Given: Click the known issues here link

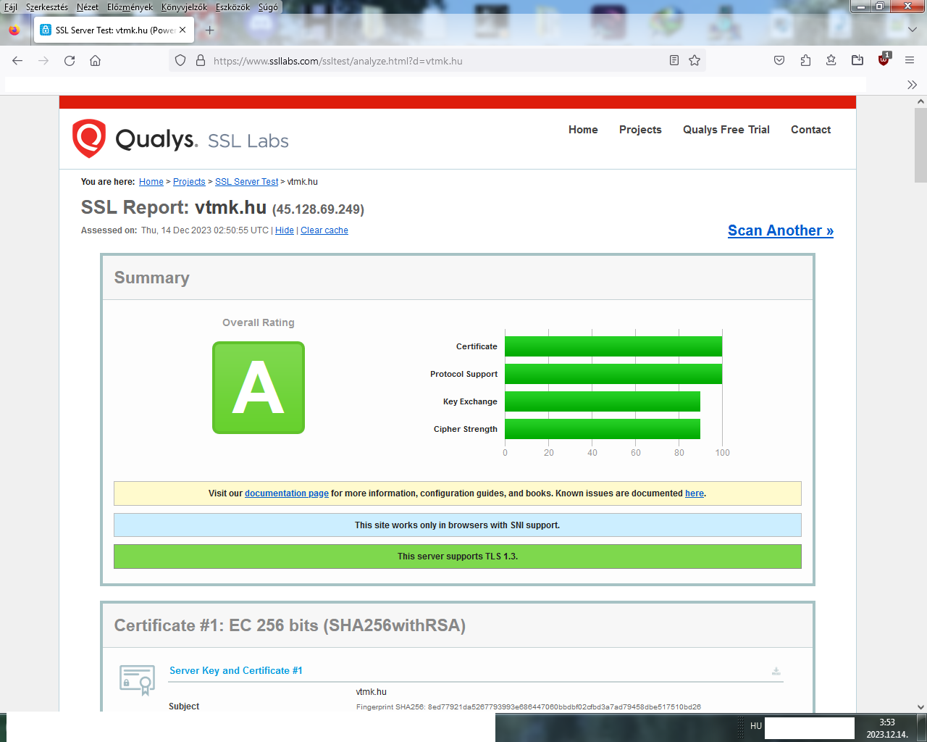Looking at the screenshot, I should point(695,493).
